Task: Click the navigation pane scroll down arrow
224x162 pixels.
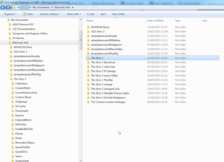Action: pos(81,161)
